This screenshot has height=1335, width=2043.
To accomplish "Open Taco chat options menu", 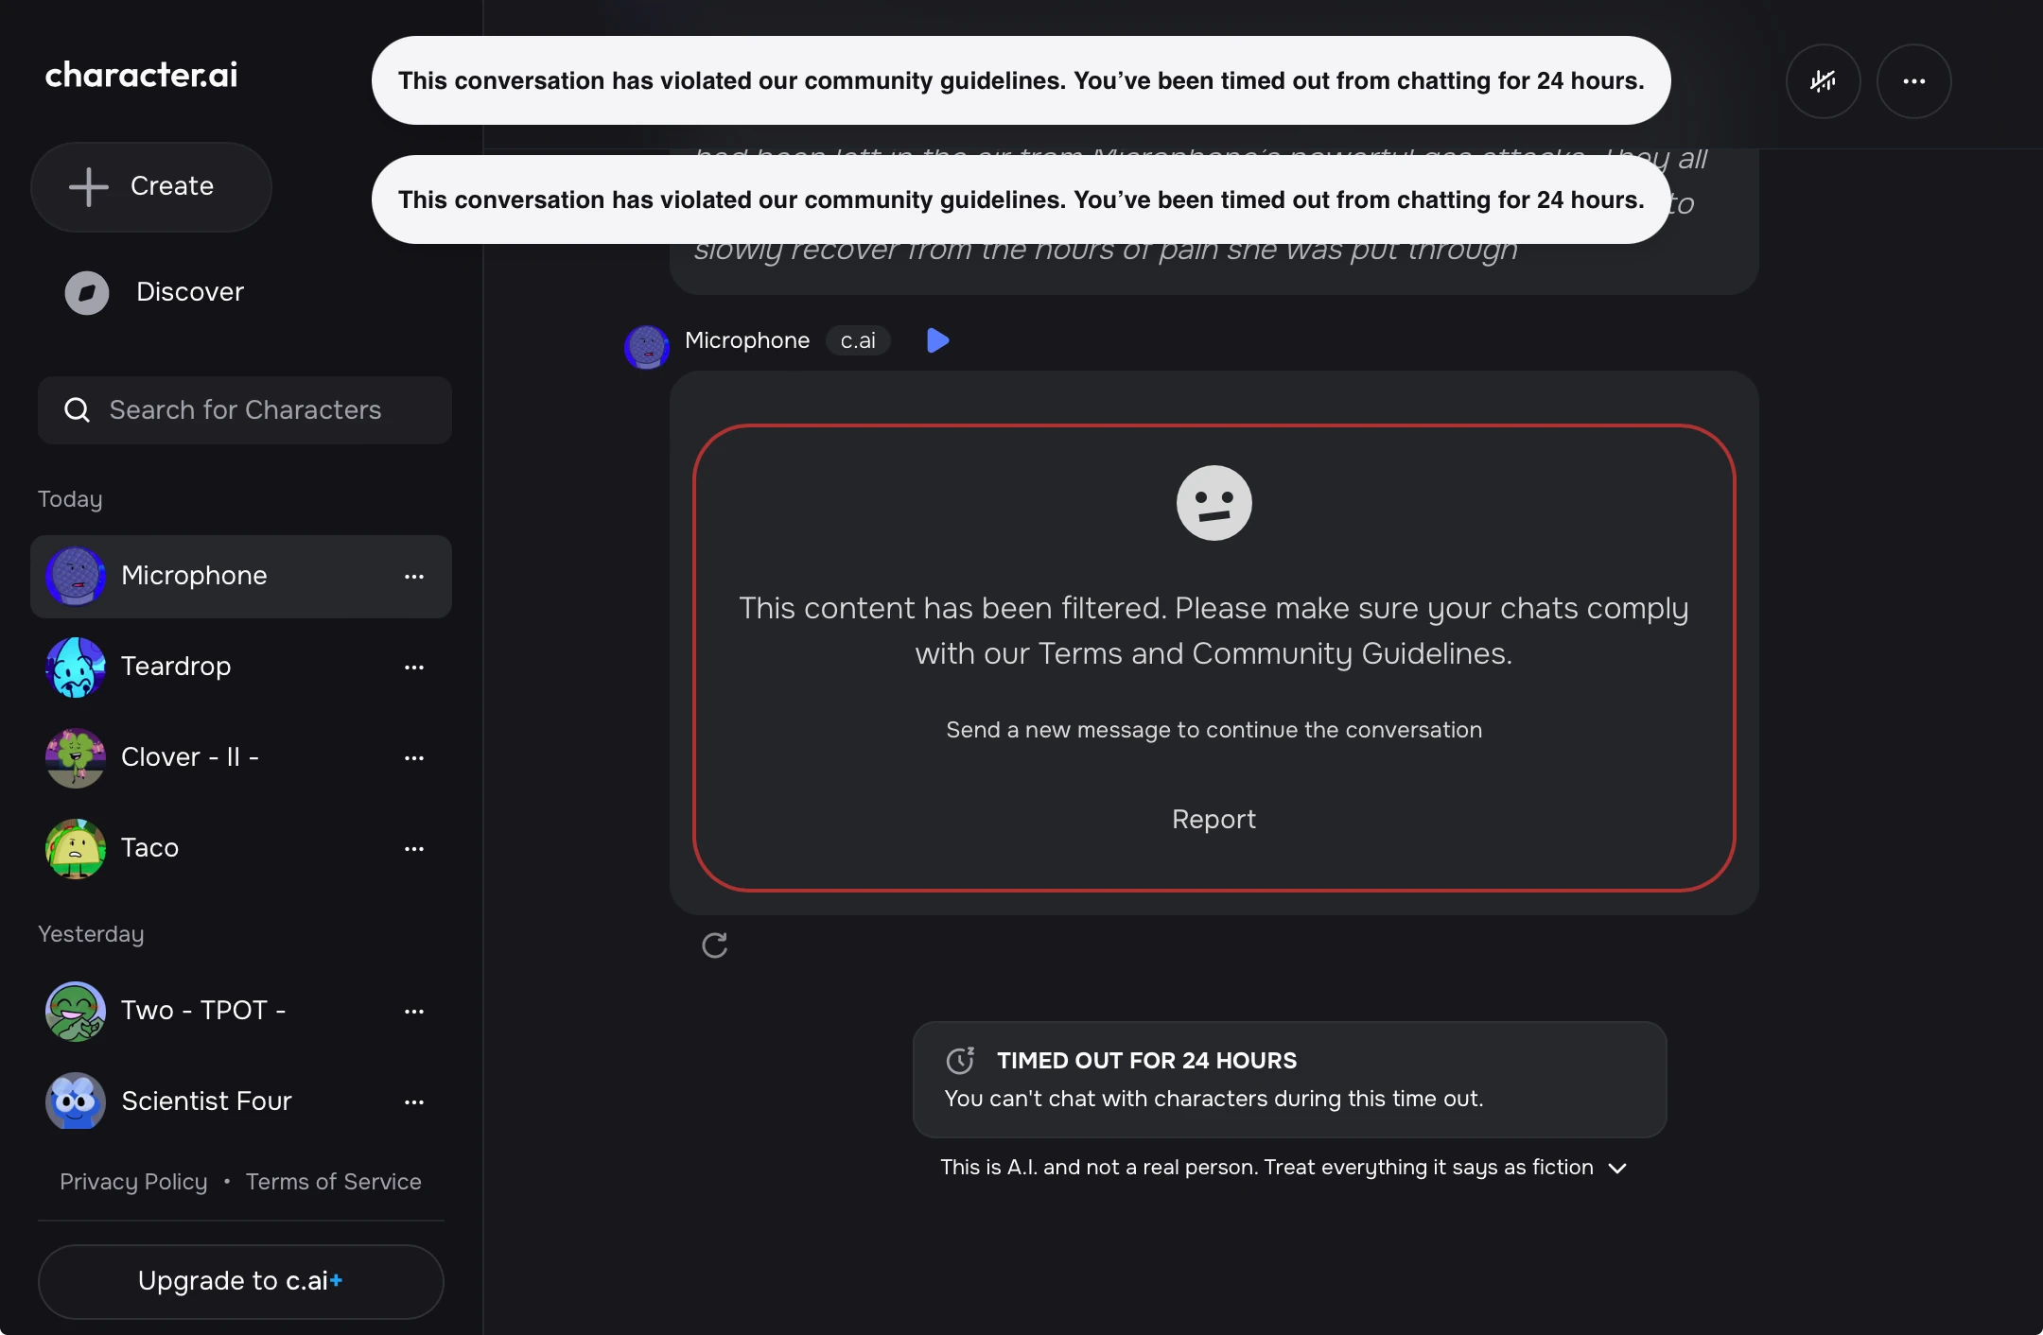I will (x=413, y=849).
